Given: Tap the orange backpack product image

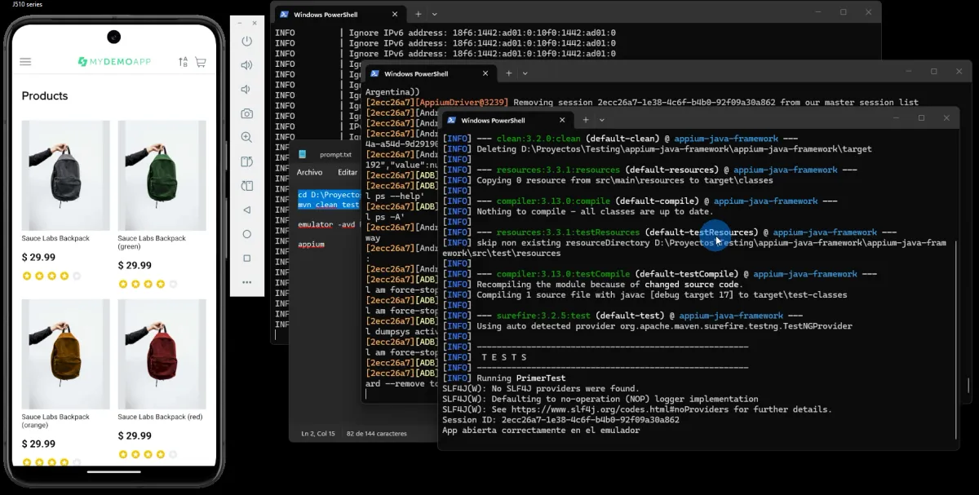Looking at the screenshot, I should 65,354.
